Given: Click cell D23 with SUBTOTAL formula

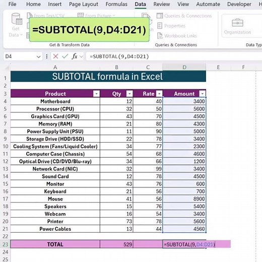Looking at the screenshot, I should pyautogui.click(x=184, y=244).
